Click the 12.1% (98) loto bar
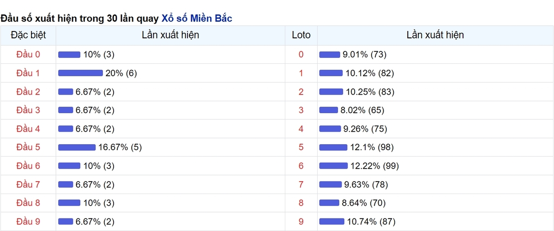Image resolution: width=554 pixels, height=231 pixels. pyautogui.click(x=333, y=147)
